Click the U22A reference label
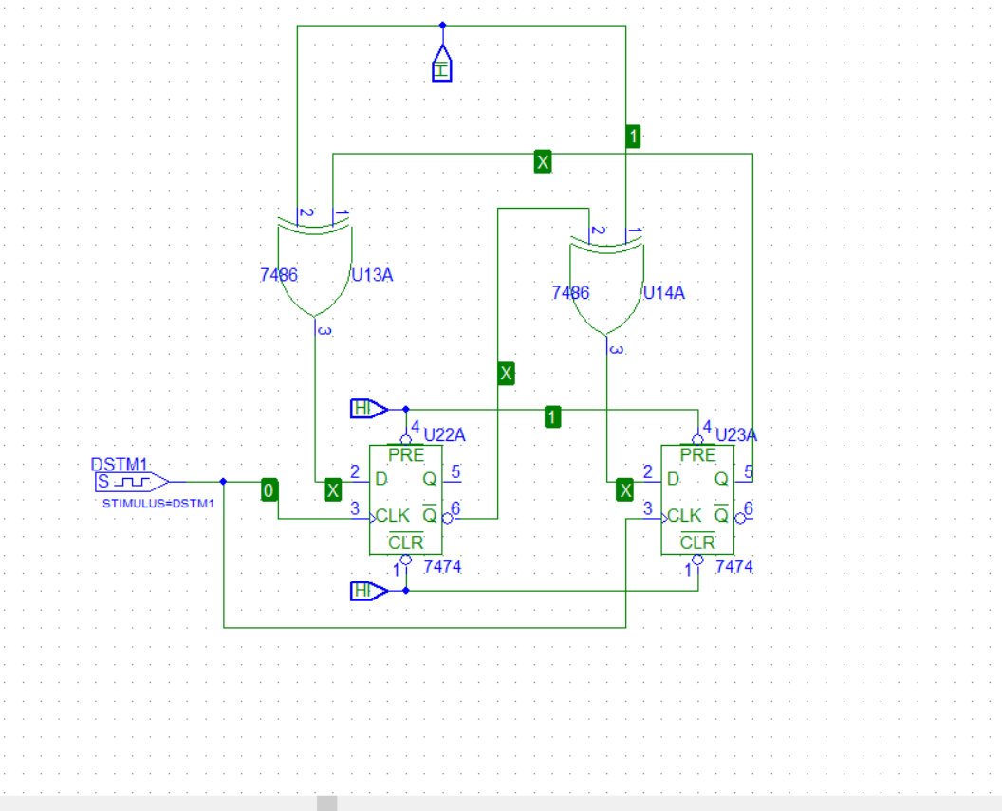Image resolution: width=1002 pixels, height=811 pixels. coord(444,434)
